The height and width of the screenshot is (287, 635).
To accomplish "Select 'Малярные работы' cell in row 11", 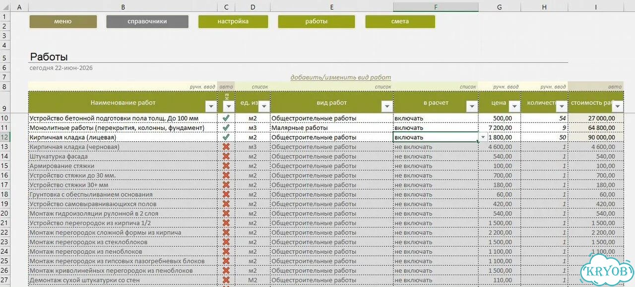I will tap(331, 128).
